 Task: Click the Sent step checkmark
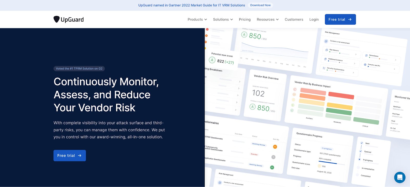(362, 143)
